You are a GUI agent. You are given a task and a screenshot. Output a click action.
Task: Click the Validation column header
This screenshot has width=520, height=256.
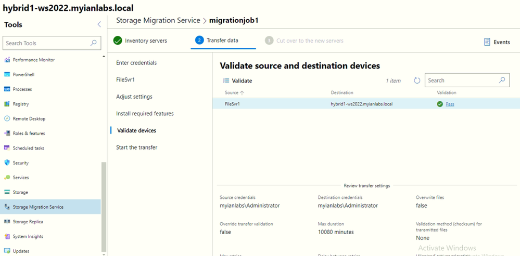tap(447, 92)
